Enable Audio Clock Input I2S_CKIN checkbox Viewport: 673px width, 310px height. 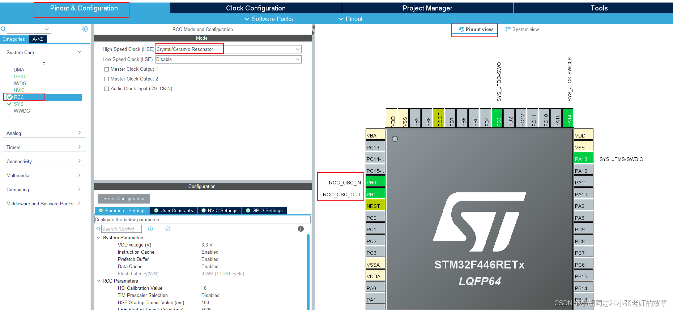coord(107,89)
